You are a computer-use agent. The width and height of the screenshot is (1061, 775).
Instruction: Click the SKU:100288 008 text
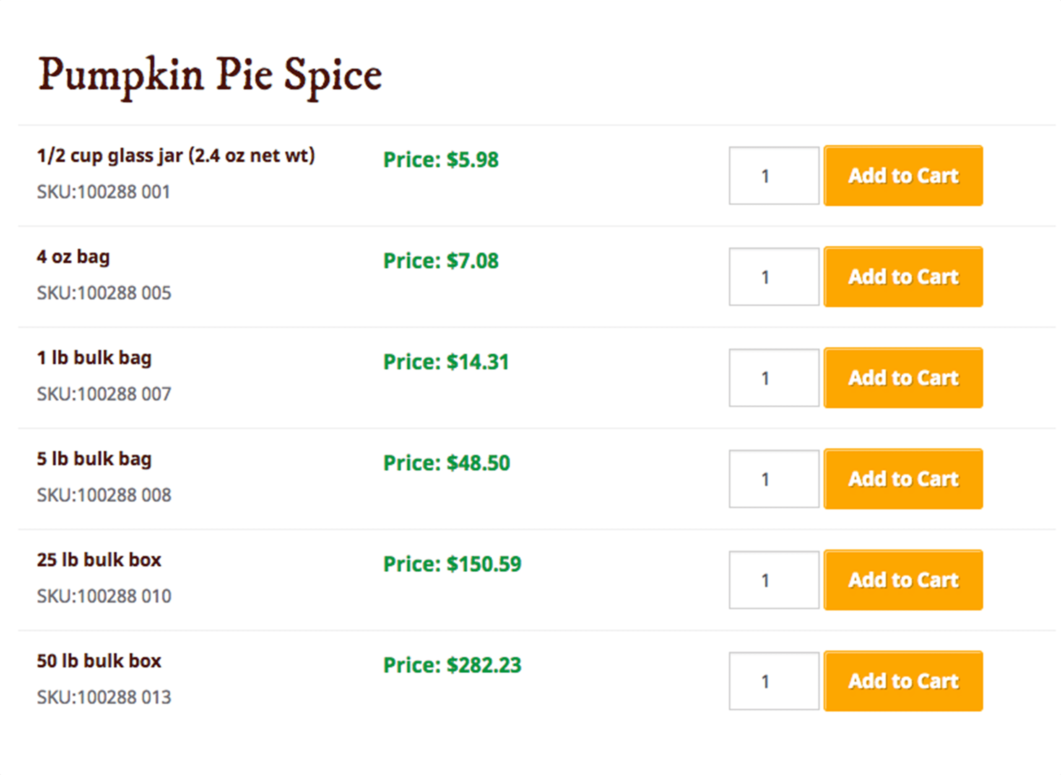(x=104, y=495)
